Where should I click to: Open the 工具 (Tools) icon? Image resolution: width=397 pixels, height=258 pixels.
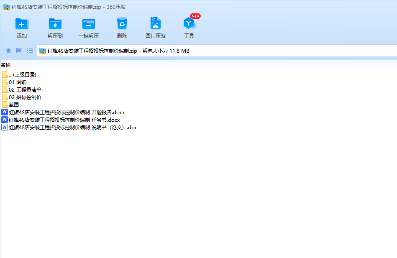pos(189,23)
